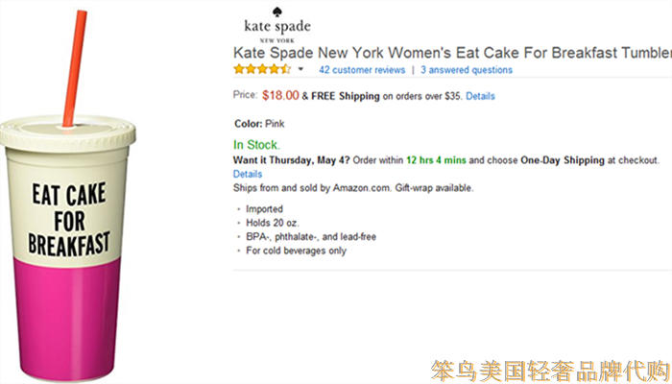The width and height of the screenshot is (672, 384).
Task: Click the orange straw on the tumbler
Action: 73,67
